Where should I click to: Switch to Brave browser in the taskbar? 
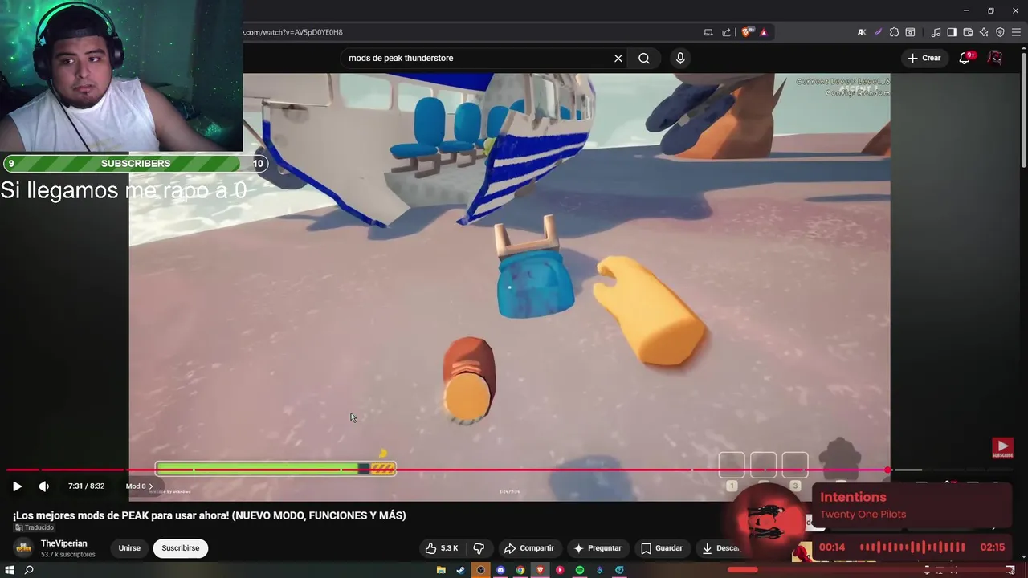coord(541,570)
